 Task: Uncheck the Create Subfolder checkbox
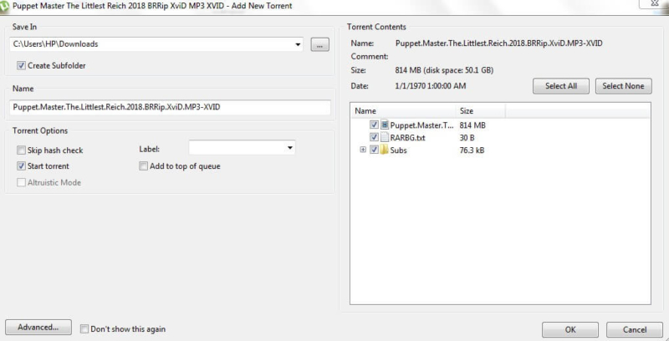[21, 66]
